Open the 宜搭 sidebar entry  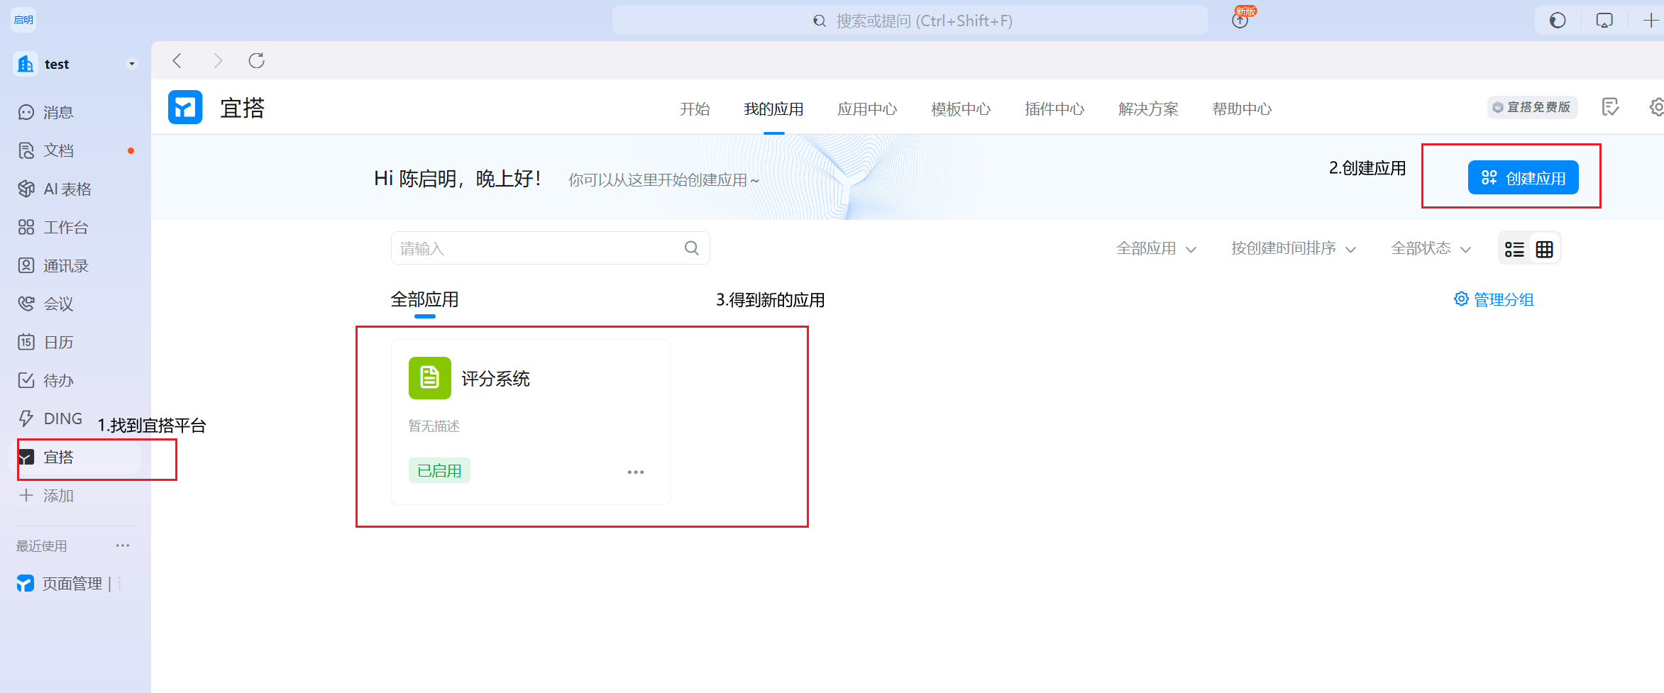[x=58, y=458]
